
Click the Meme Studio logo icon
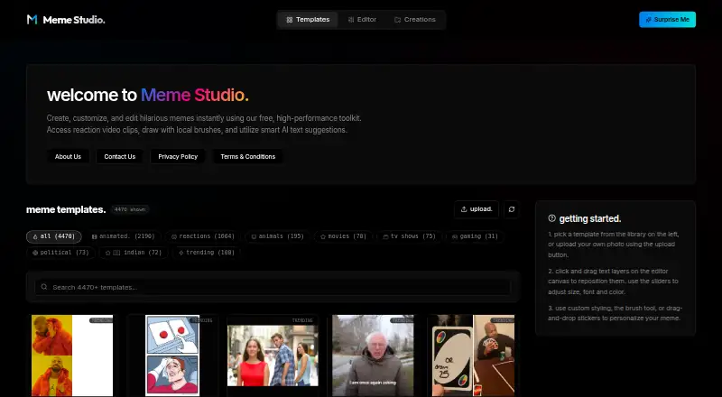click(x=32, y=19)
